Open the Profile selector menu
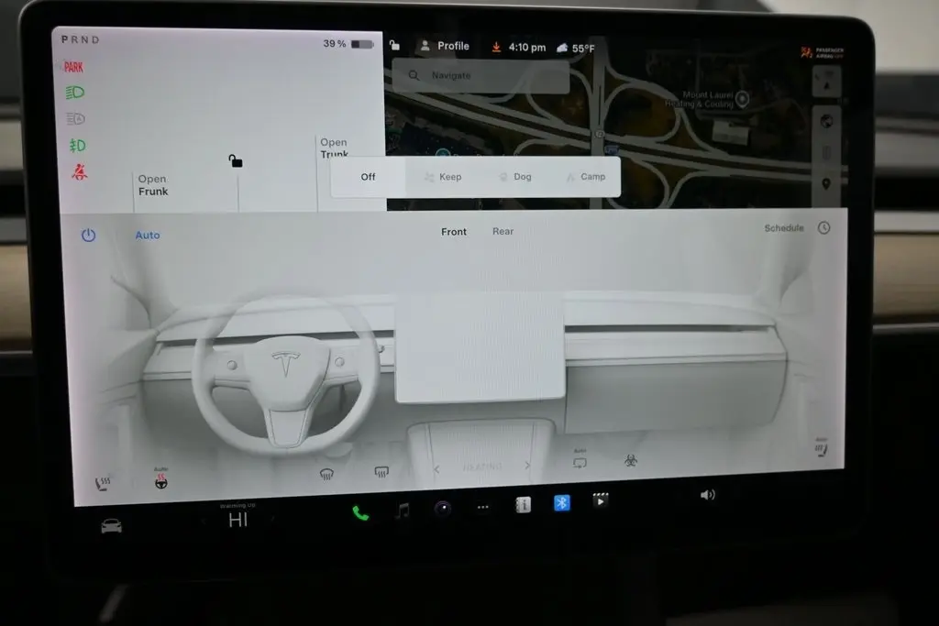Screen dimensions: 939x626 tap(444, 46)
